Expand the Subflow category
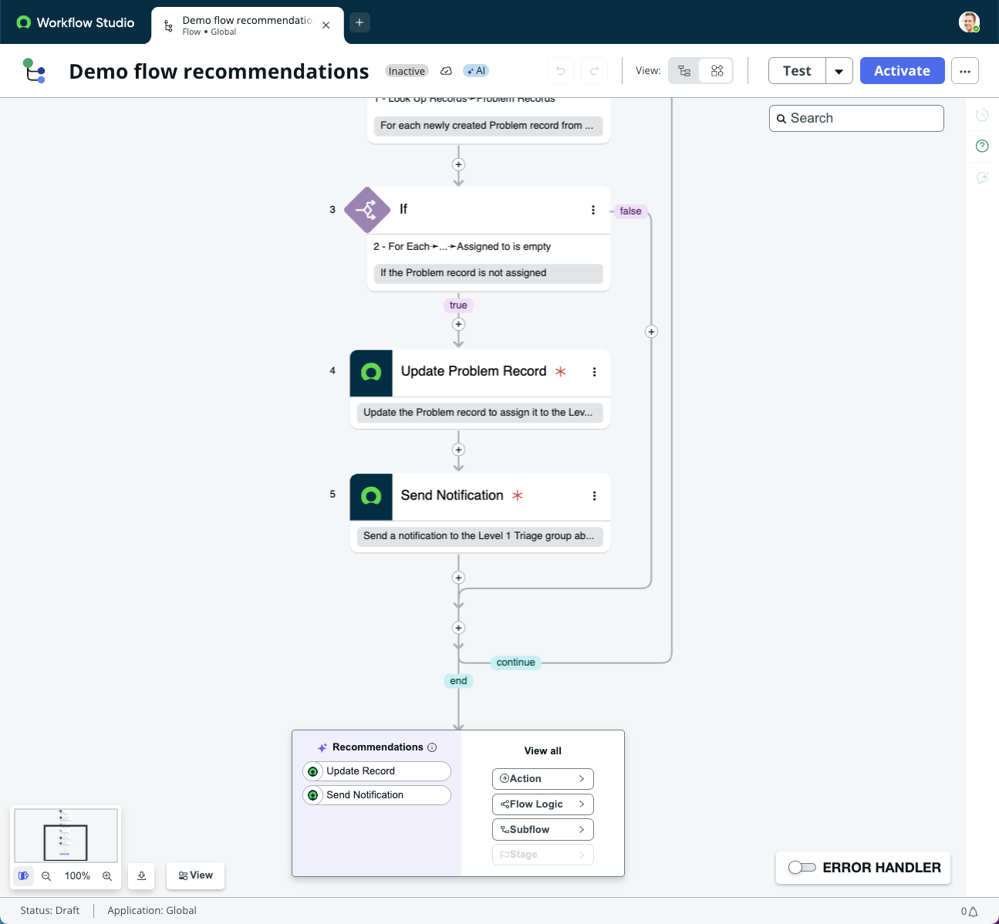 (x=543, y=830)
